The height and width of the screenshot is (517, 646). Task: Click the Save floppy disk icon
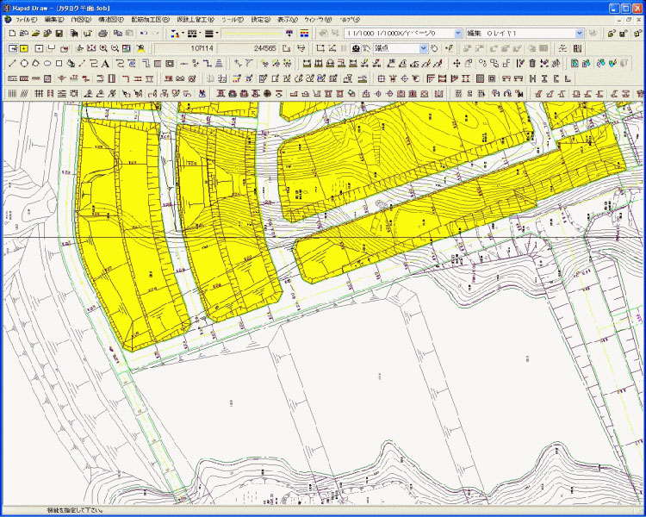click(x=59, y=33)
